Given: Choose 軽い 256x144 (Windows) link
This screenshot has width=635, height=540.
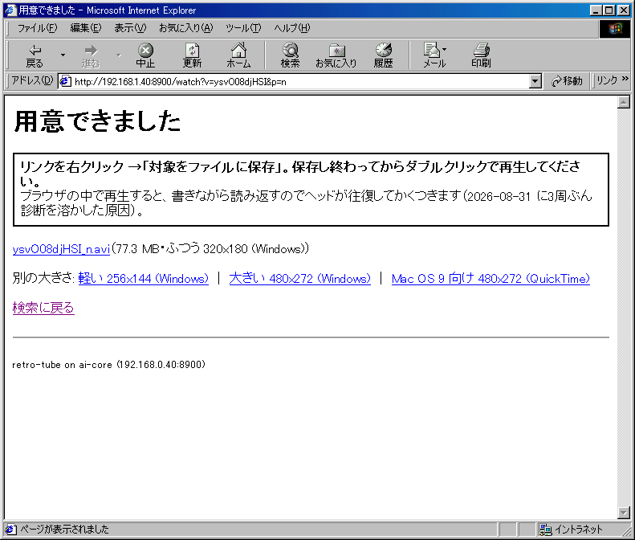Looking at the screenshot, I should [144, 279].
